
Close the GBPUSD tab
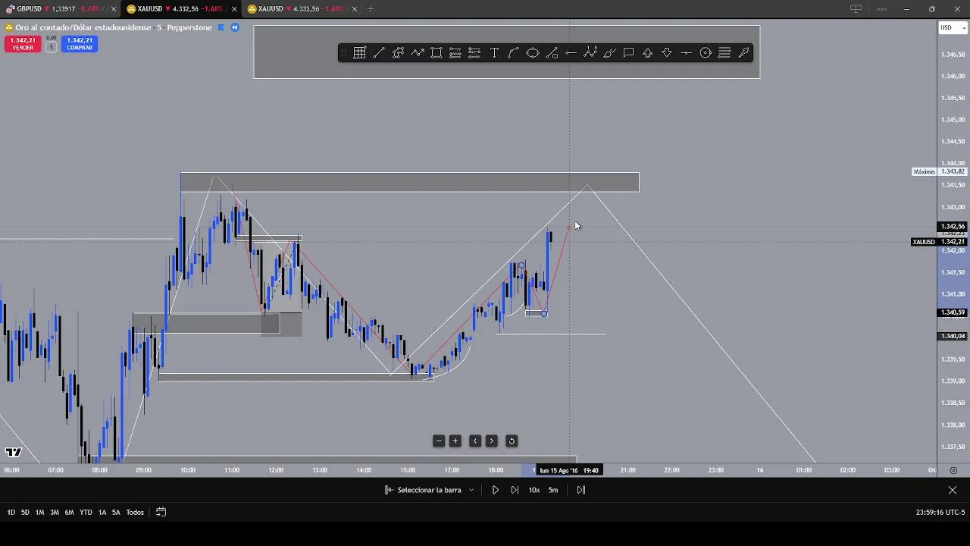pyautogui.click(x=114, y=9)
